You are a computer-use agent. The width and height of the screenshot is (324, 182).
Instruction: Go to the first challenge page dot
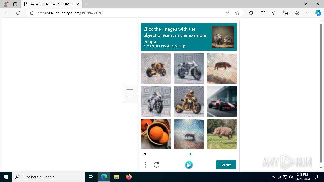188,154
